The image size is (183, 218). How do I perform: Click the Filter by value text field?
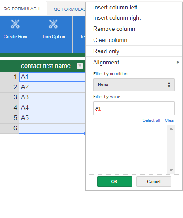click(x=134, y=108)
